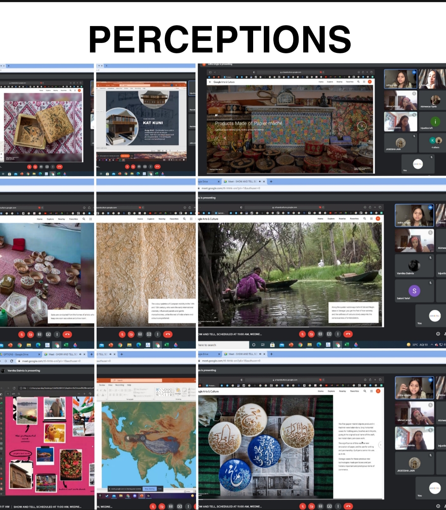
Task: Leave call below the Kat Kuni slide
Action: click(157, 167)
